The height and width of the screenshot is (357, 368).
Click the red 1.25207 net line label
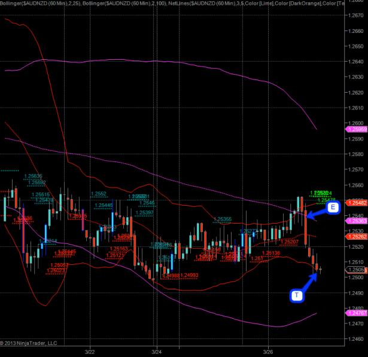[288, 242]
